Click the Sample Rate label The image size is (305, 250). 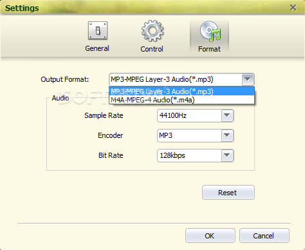tap(104, 115)
